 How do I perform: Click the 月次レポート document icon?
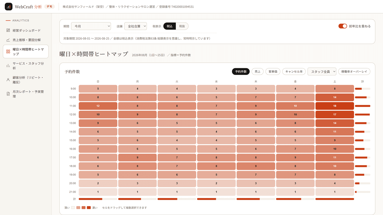click(x=8, y=94)
